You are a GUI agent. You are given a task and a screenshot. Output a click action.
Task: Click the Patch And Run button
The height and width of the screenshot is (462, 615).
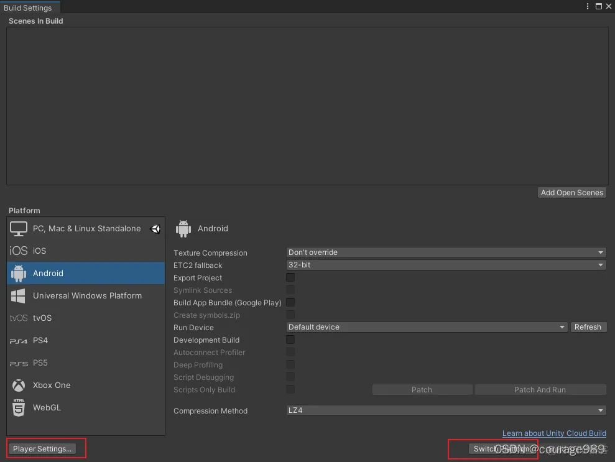(540, 390)
